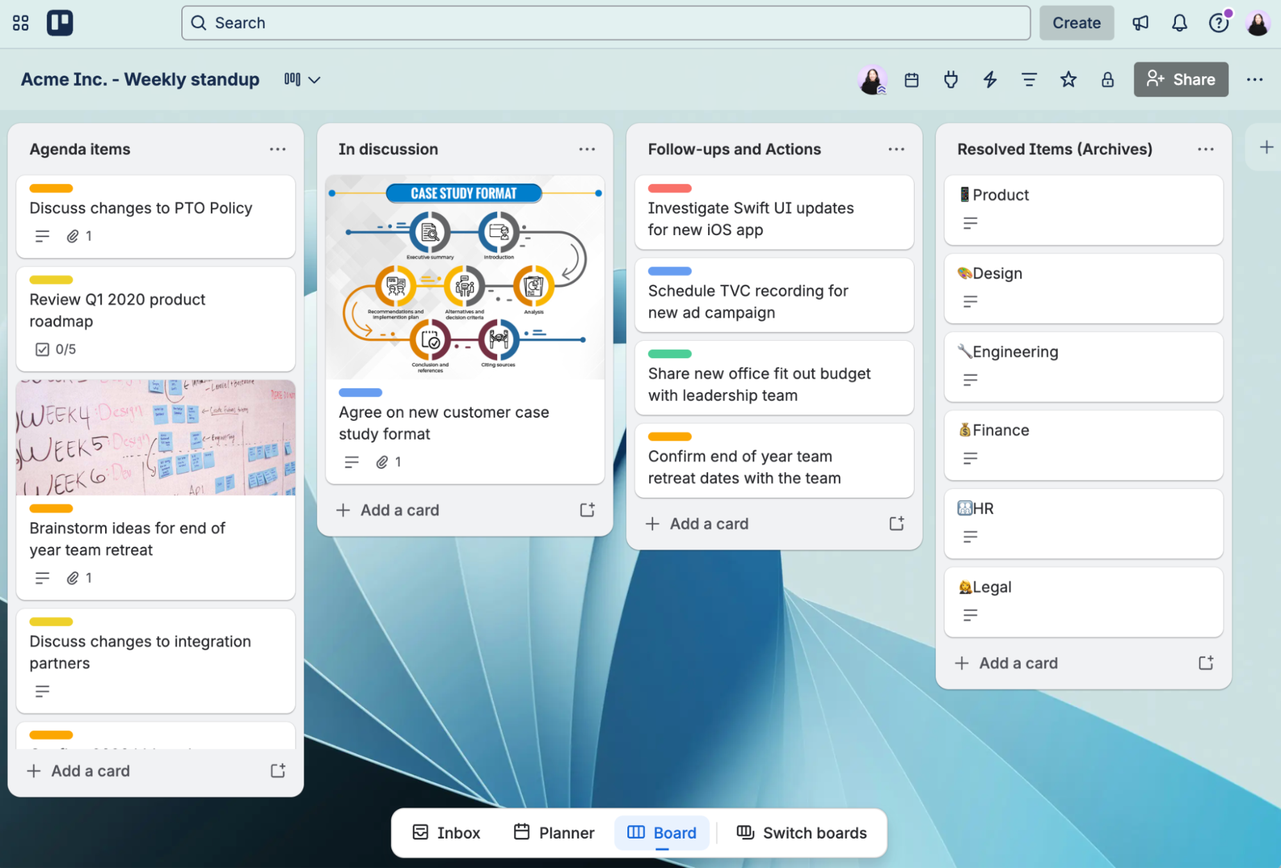Open Automation with the lightning icon
Screen dimensions: 1281x868
tap(990, 79)
